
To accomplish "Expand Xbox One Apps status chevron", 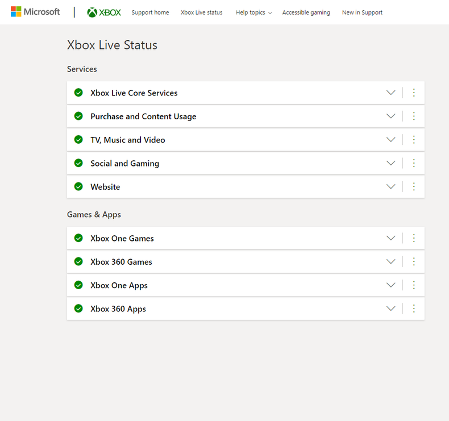I will click(390, 285).
